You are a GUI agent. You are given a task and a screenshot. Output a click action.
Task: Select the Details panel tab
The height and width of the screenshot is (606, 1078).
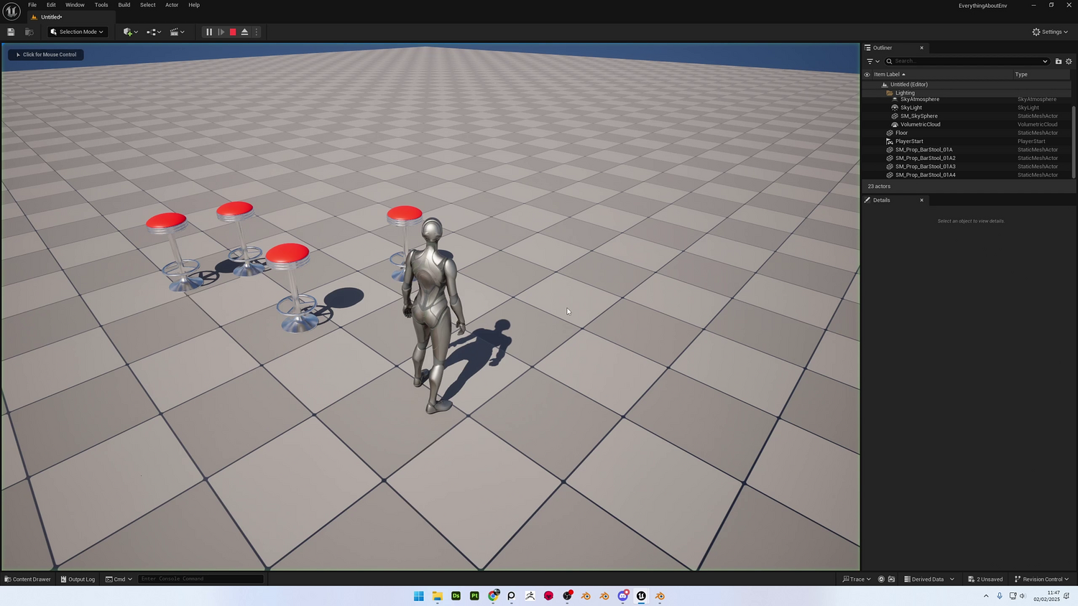(882, 200)
